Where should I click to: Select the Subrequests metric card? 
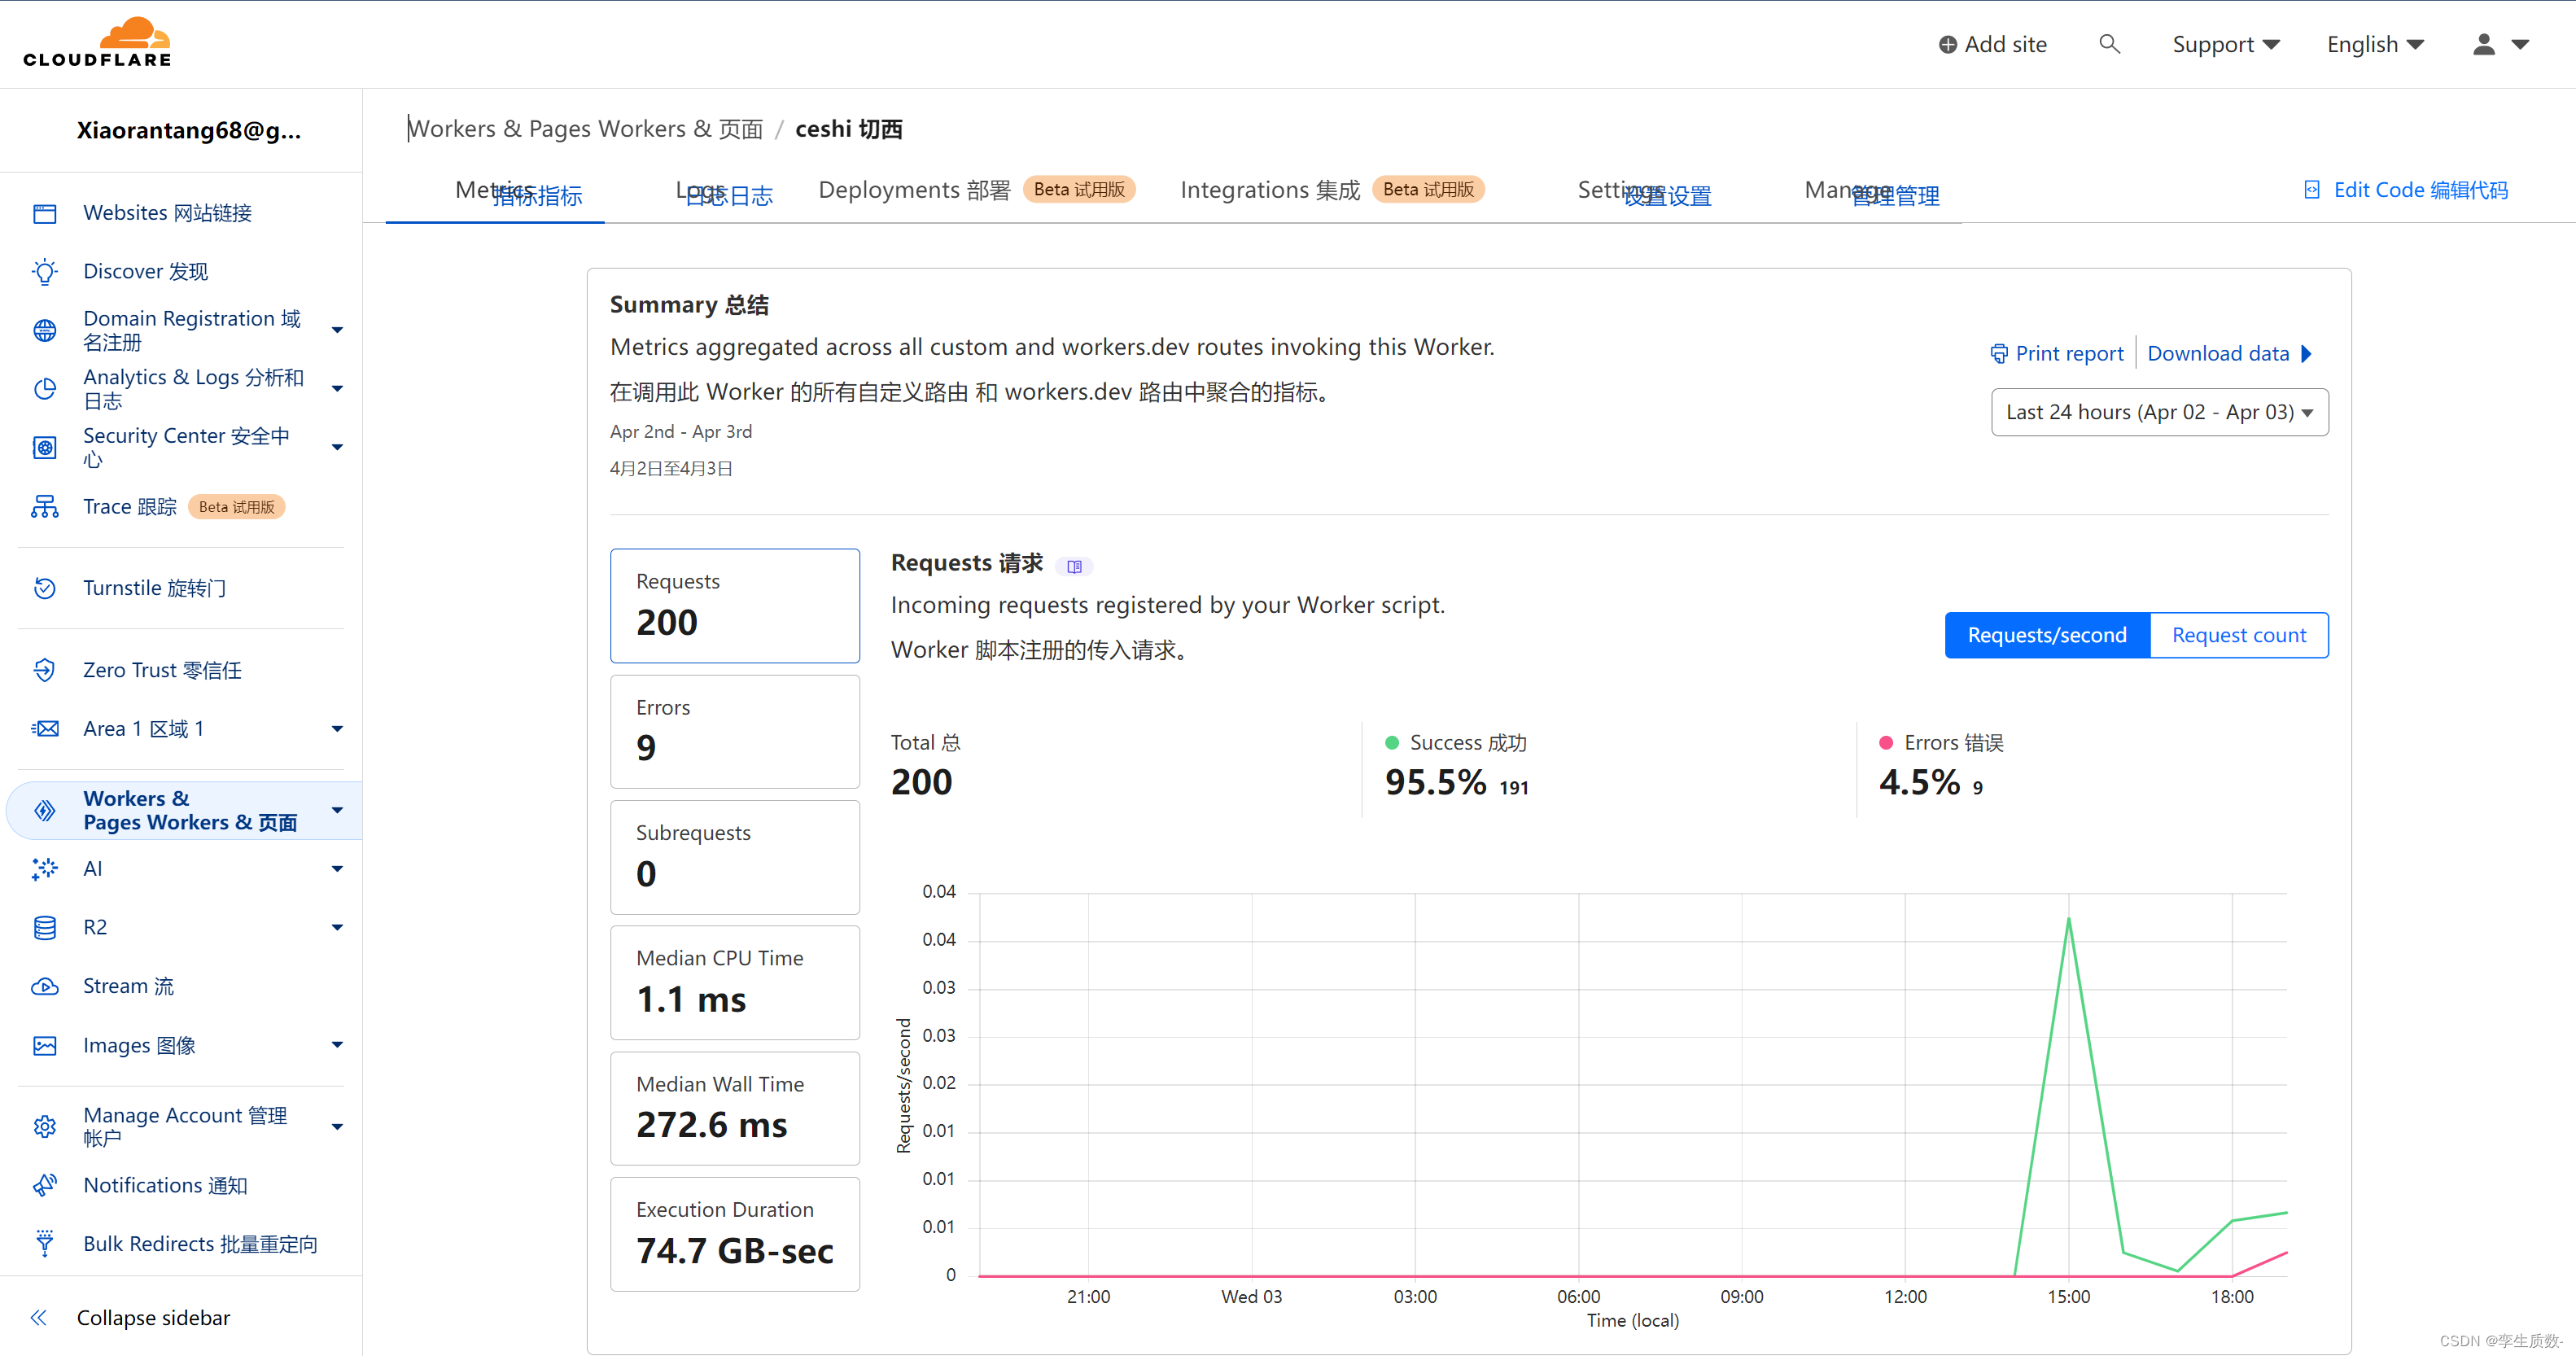click(735, 857)
